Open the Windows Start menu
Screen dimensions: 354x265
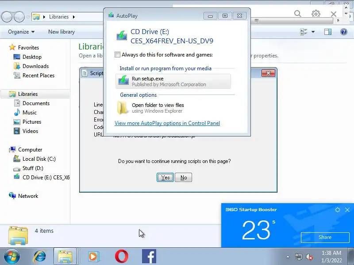[x=12, y=257]
